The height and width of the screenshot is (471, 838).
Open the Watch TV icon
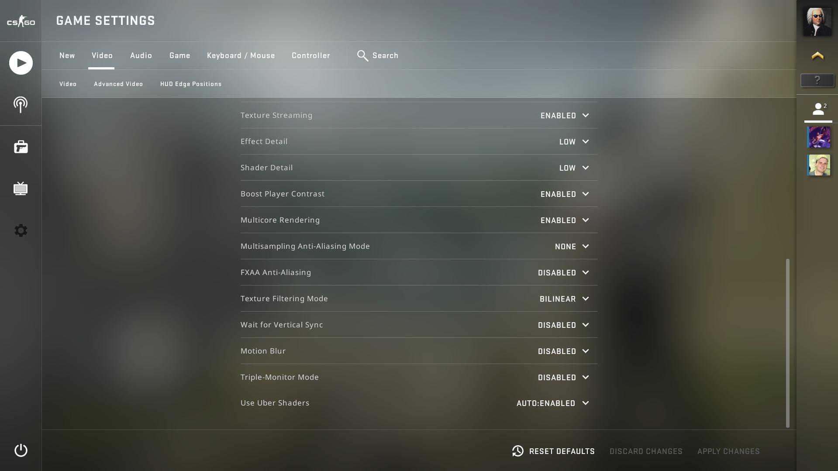point(21,189)
